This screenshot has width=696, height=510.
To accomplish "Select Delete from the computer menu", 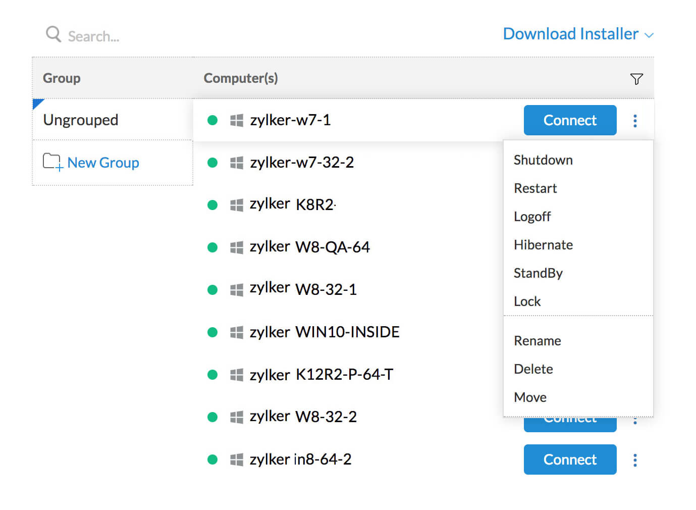I will [x=533, y=369].
